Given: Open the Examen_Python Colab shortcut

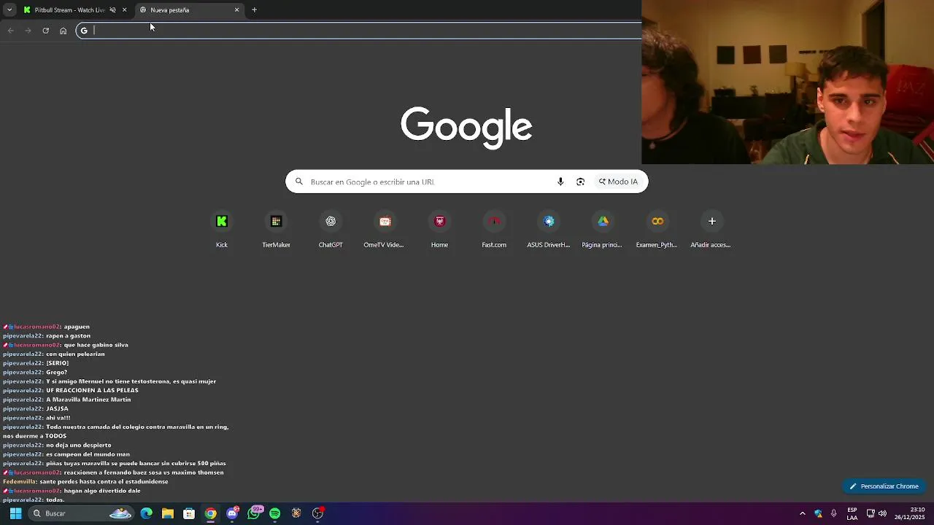Looking at the screenshot, I should [x=657, y=230].
